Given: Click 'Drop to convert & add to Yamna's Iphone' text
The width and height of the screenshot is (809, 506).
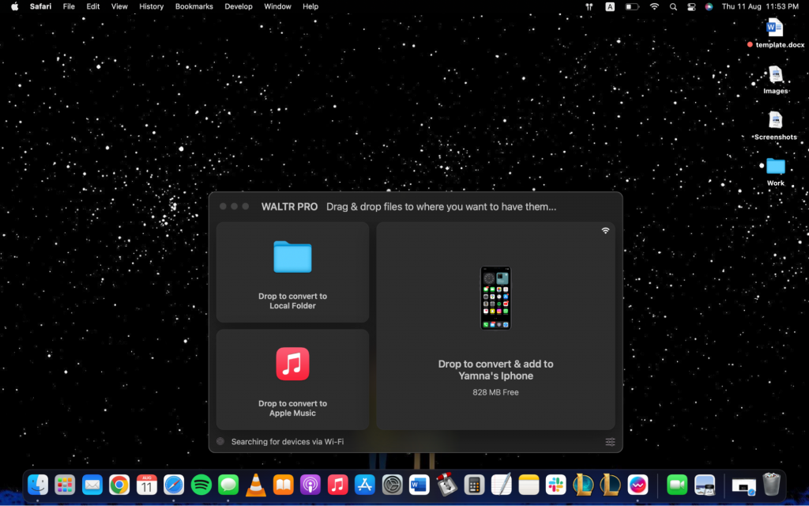Looking at the screenshot, I should [x=496, y=370].
